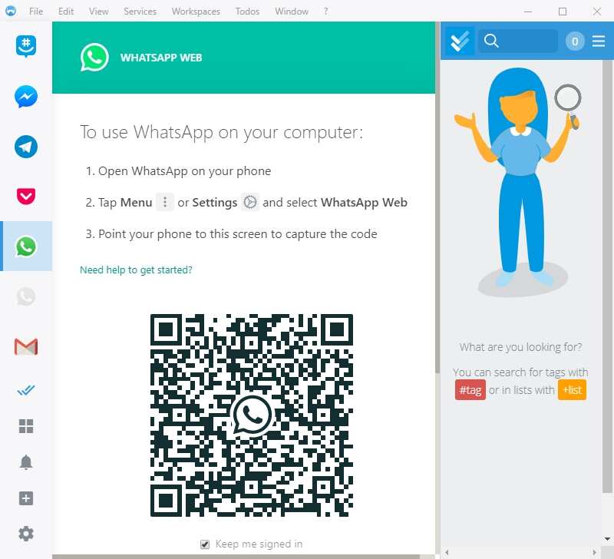Click the WhatsApp QR code image
Screen dimensions: 614x559
(x=252, y=415)
